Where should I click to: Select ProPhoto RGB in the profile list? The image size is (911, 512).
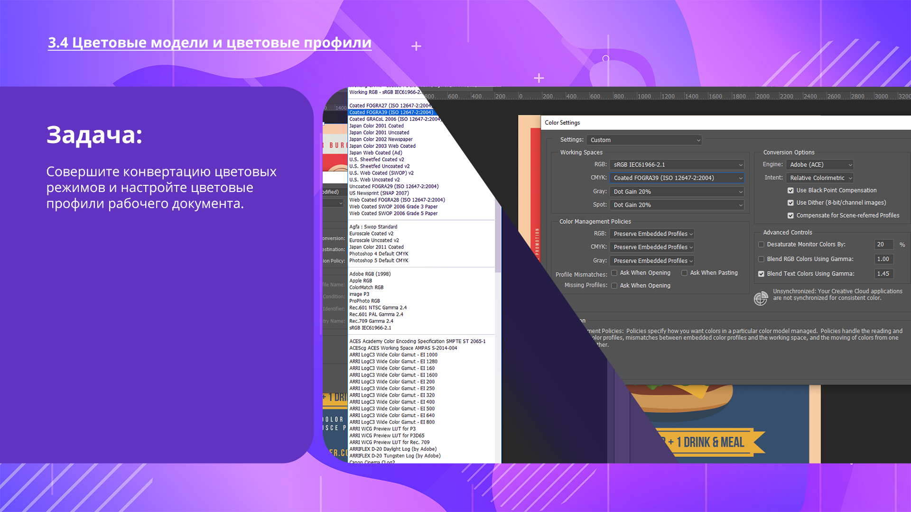[x=364, y=301]
